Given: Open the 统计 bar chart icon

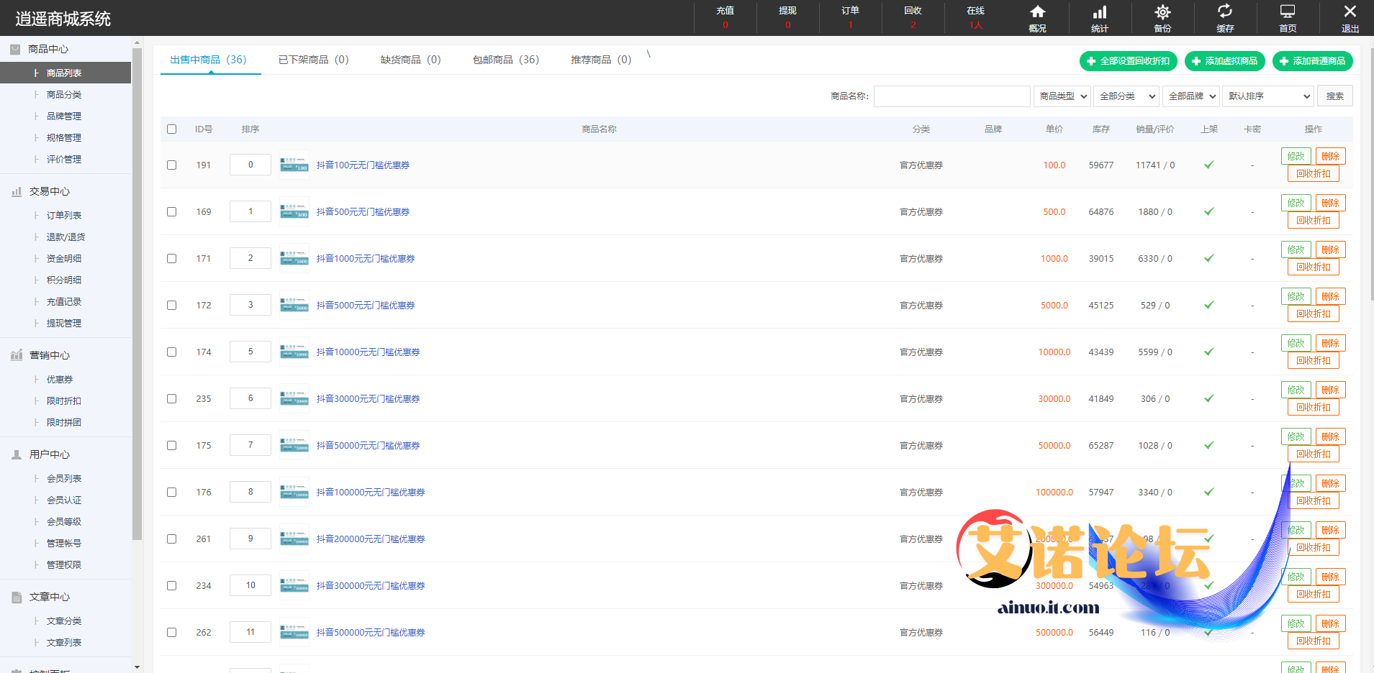Looking at the screenshot, I should click(x=1100, y=12).
